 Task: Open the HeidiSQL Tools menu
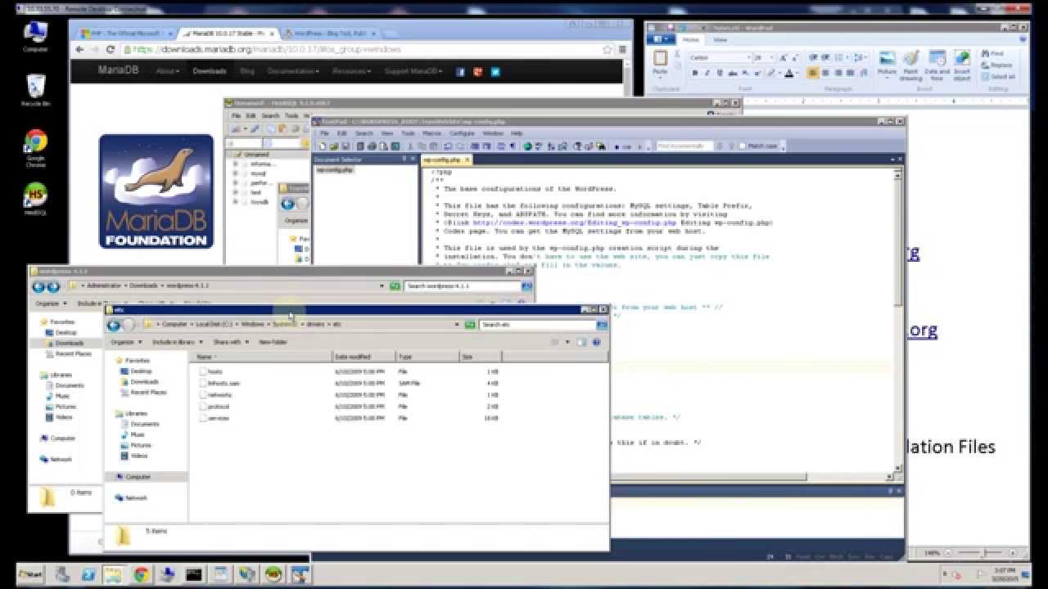pos(291,116)
